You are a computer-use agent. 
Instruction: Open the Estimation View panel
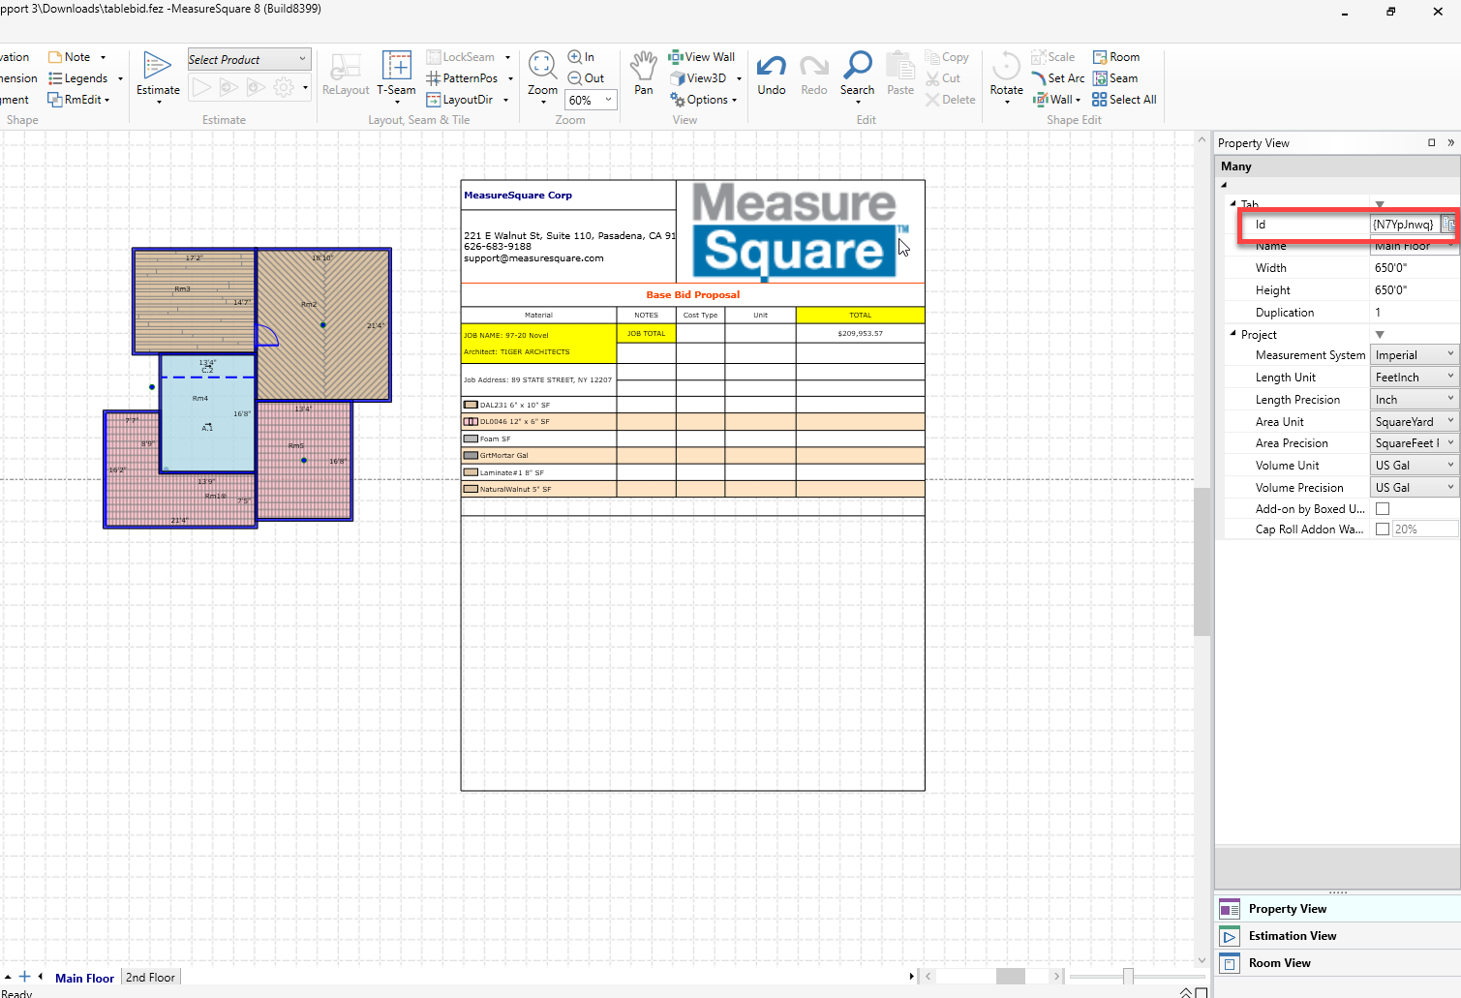(x=1292, y=936)
